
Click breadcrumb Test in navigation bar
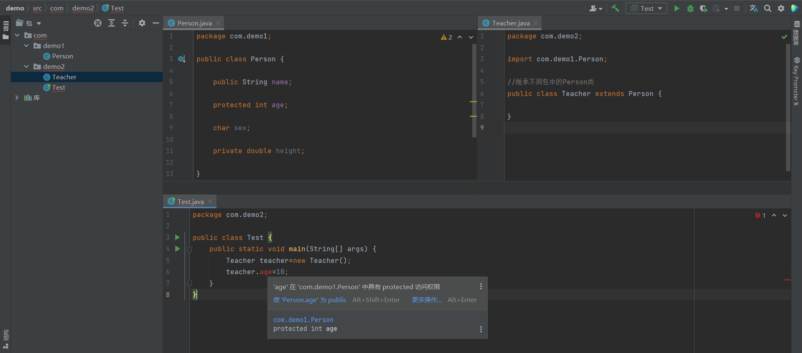click(x=113, y=8)
